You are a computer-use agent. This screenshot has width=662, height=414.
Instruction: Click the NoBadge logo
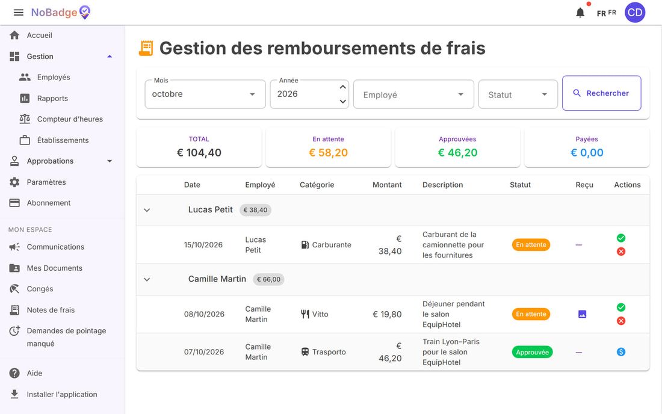pos(61,12)
